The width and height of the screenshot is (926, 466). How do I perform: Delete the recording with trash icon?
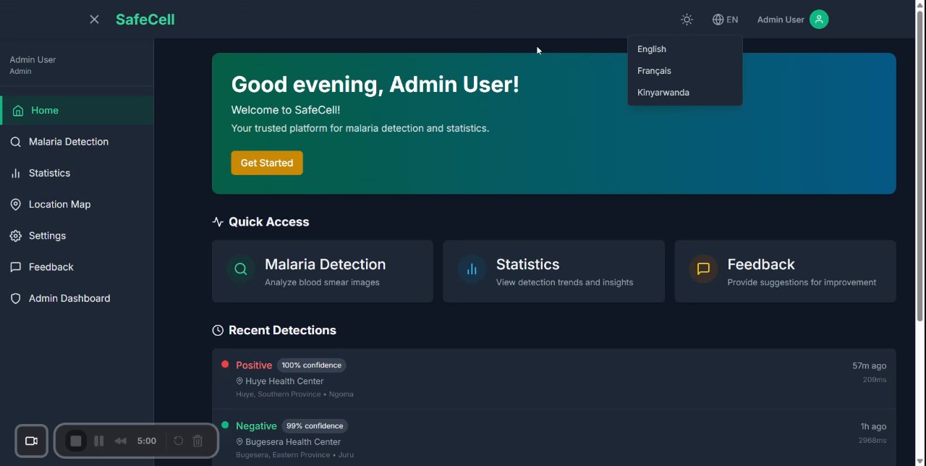197,441
